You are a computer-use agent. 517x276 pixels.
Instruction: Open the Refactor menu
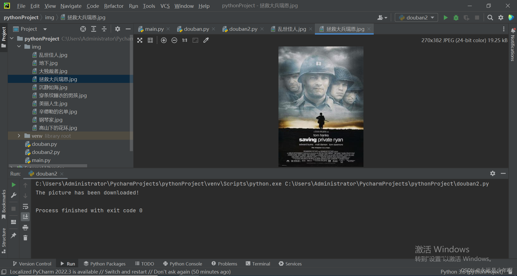[114, 6]
